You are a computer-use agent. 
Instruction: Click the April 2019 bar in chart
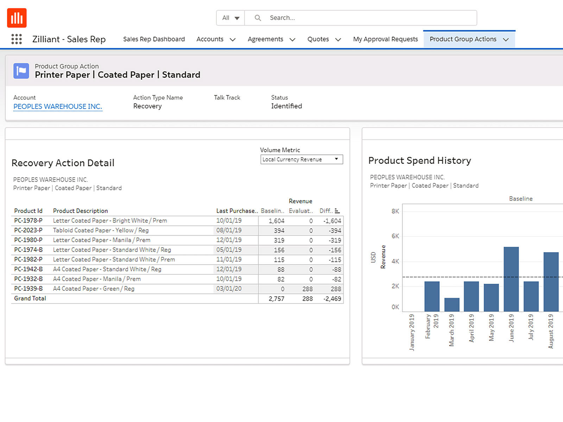[472, 296]
